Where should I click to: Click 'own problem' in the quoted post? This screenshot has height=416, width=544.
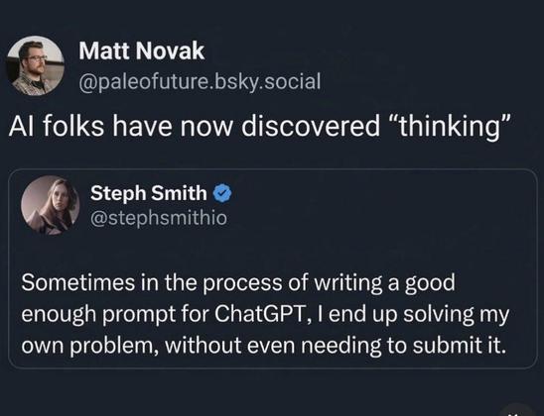[88, 345]
